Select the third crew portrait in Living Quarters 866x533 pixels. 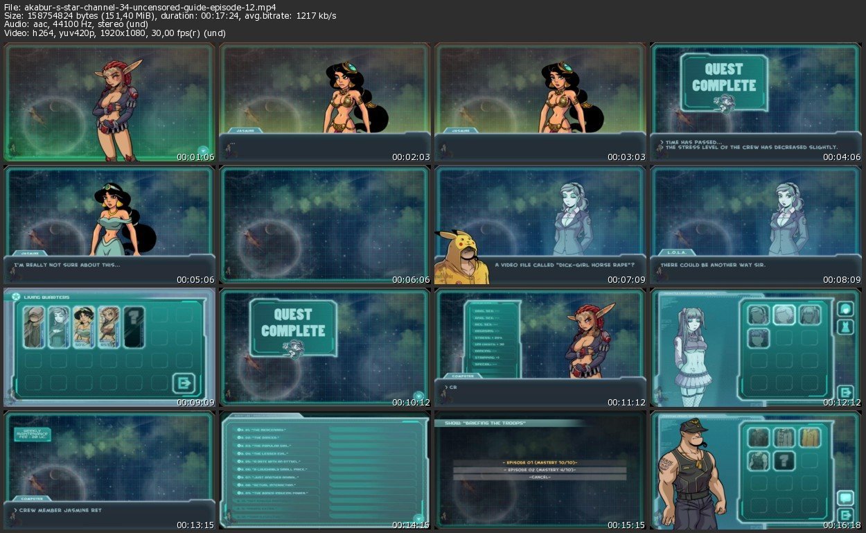tap(83, 326)
